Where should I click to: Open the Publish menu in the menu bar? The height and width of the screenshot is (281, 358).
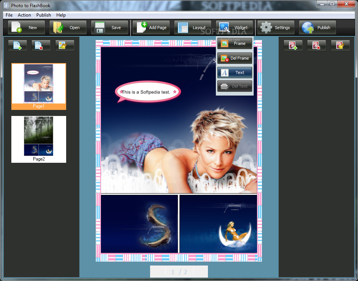[x=43, y=15]
